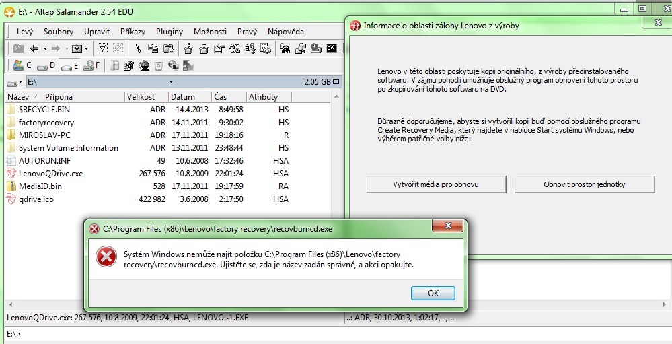Viewport: 672px width, 344px height.
Task: Click the Documents icon in drive bar
Action: [114, 65]
